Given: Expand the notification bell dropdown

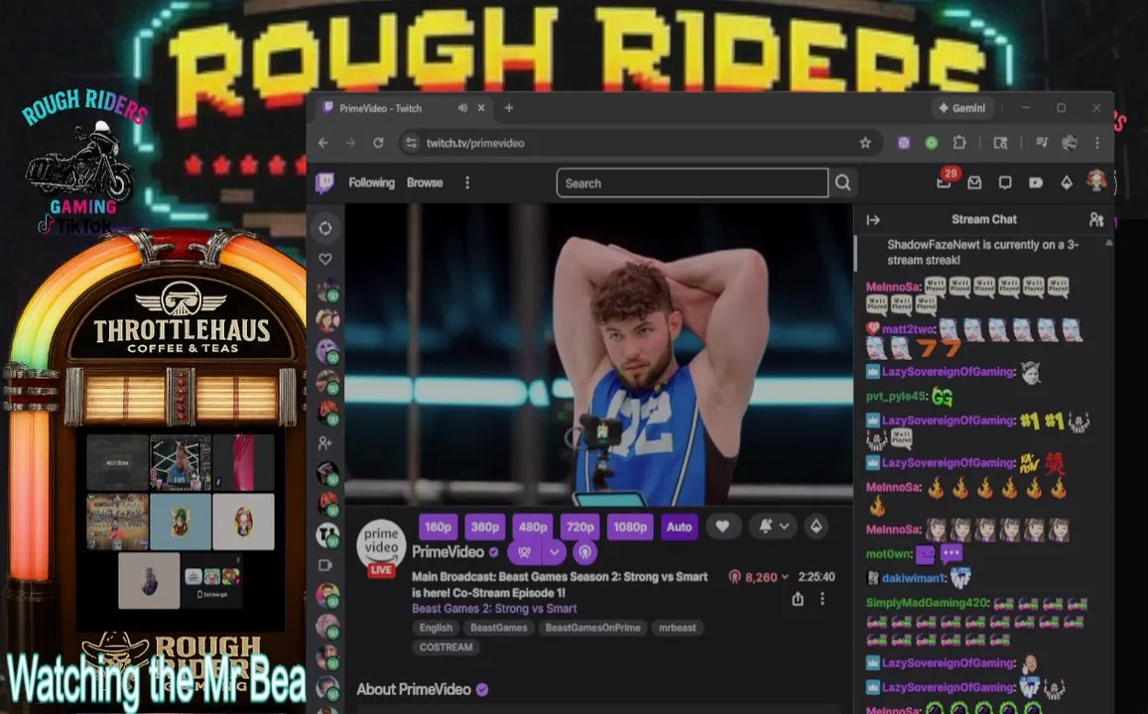Looking at the screenshot, I should point(784,526).
